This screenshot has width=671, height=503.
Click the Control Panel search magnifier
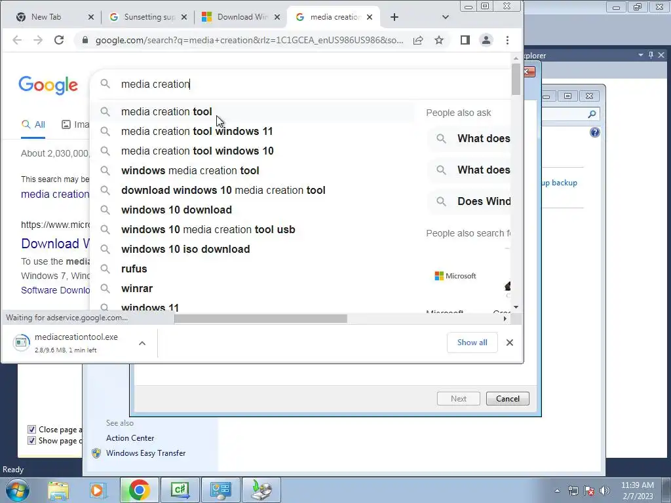592,114
